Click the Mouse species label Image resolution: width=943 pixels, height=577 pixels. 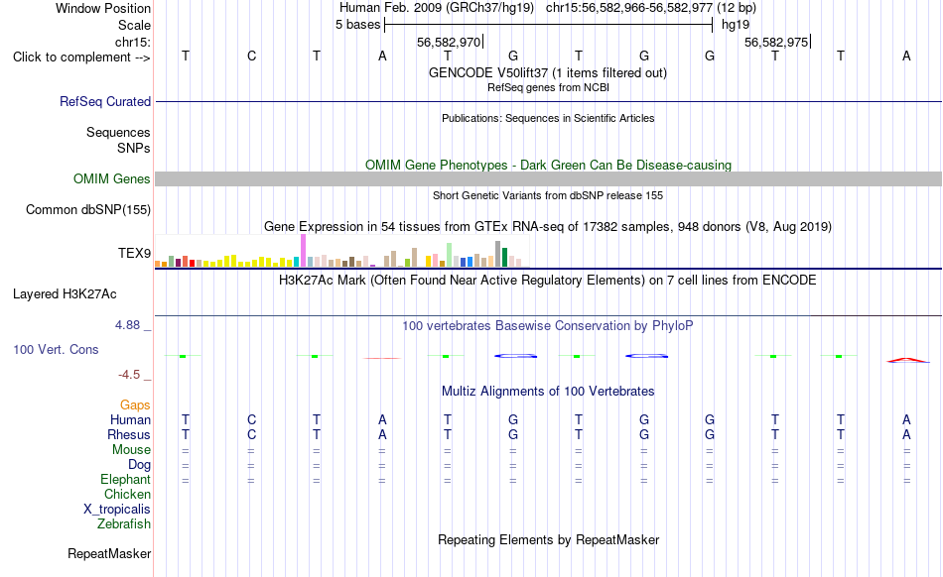click(x=131, y=450)
